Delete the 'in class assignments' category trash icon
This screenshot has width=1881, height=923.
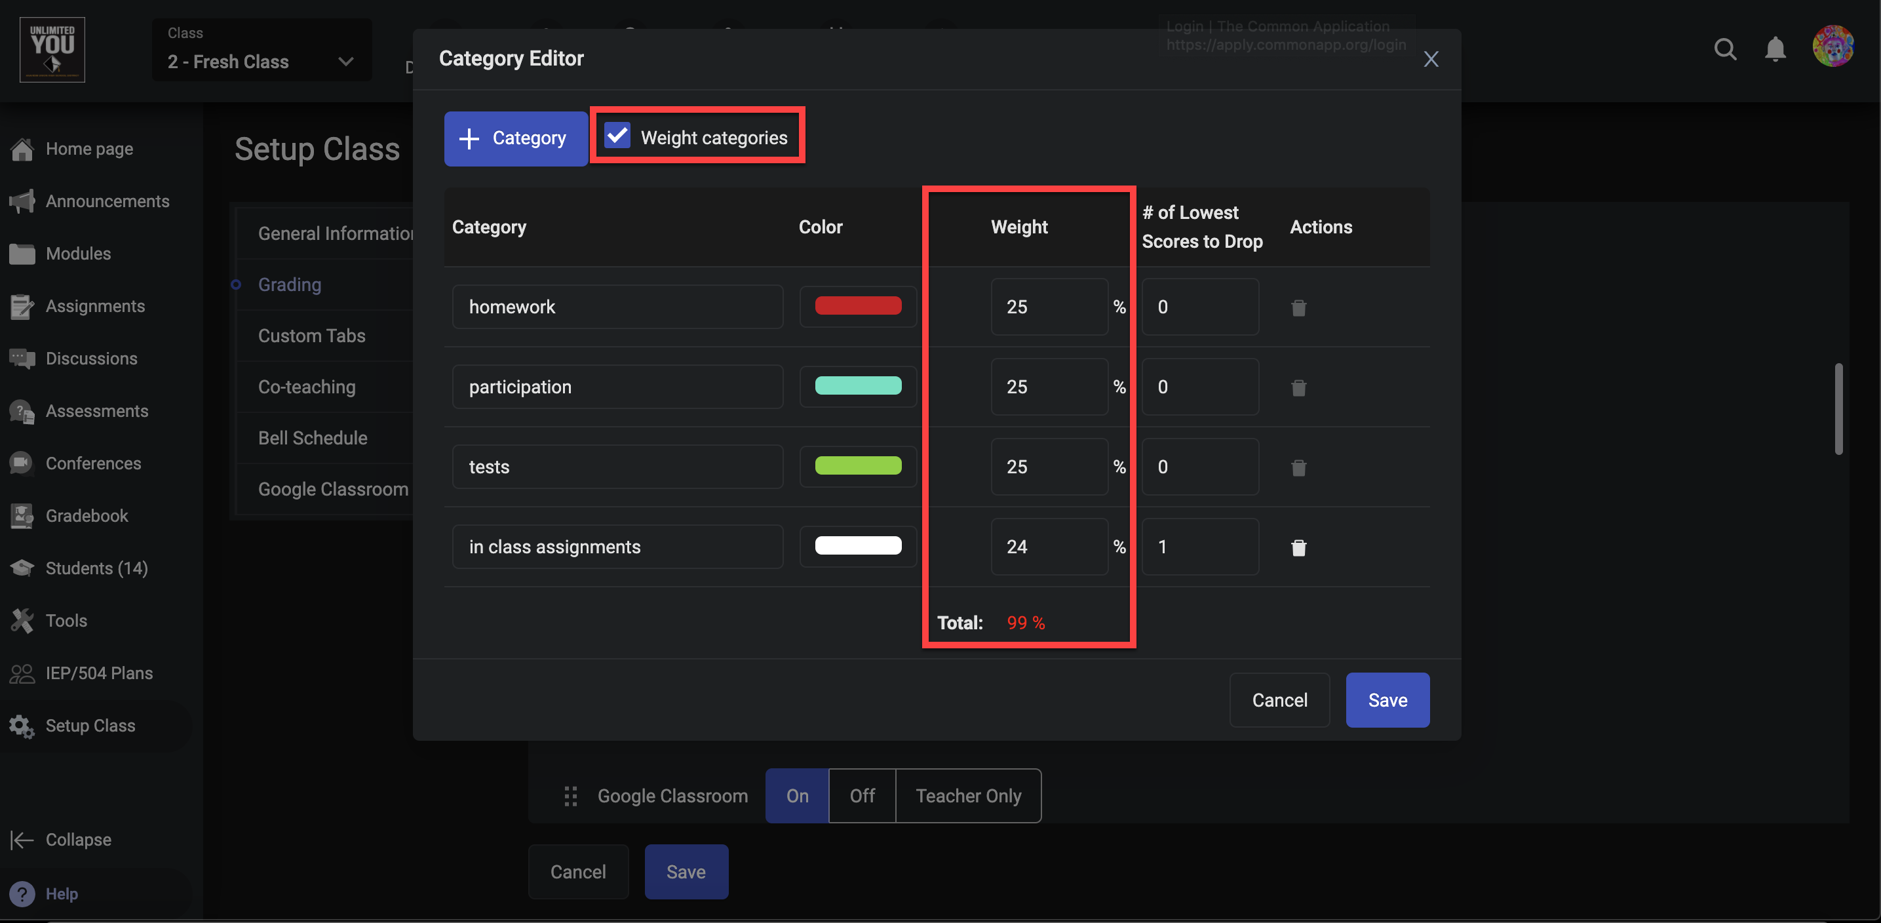coord(1298,547)
